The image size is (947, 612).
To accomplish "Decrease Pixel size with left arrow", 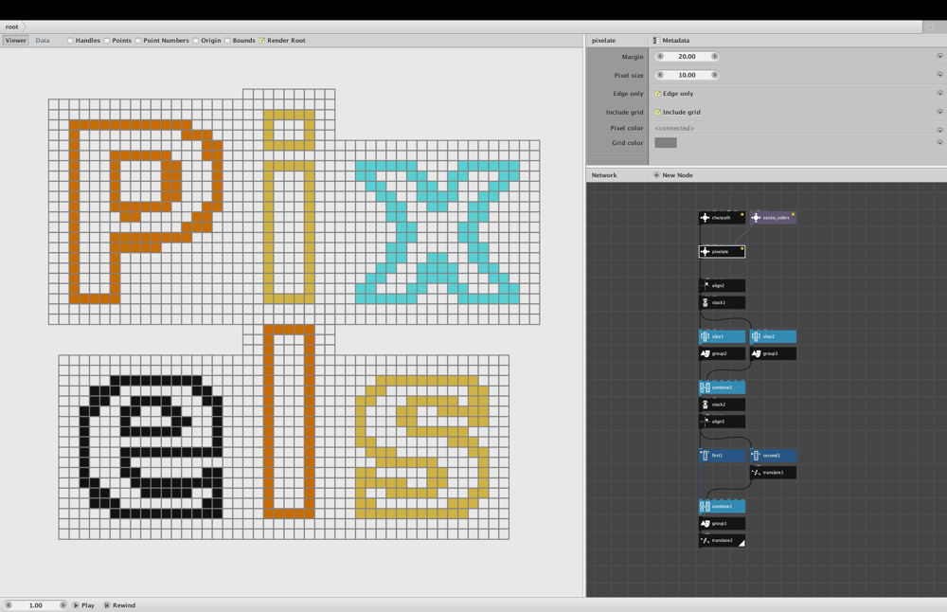I will [660, 75].
